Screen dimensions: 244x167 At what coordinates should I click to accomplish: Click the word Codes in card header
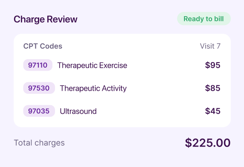[x=51, y=46]
